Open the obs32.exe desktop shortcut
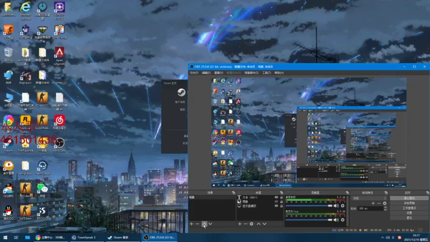 tap(60, 145)
